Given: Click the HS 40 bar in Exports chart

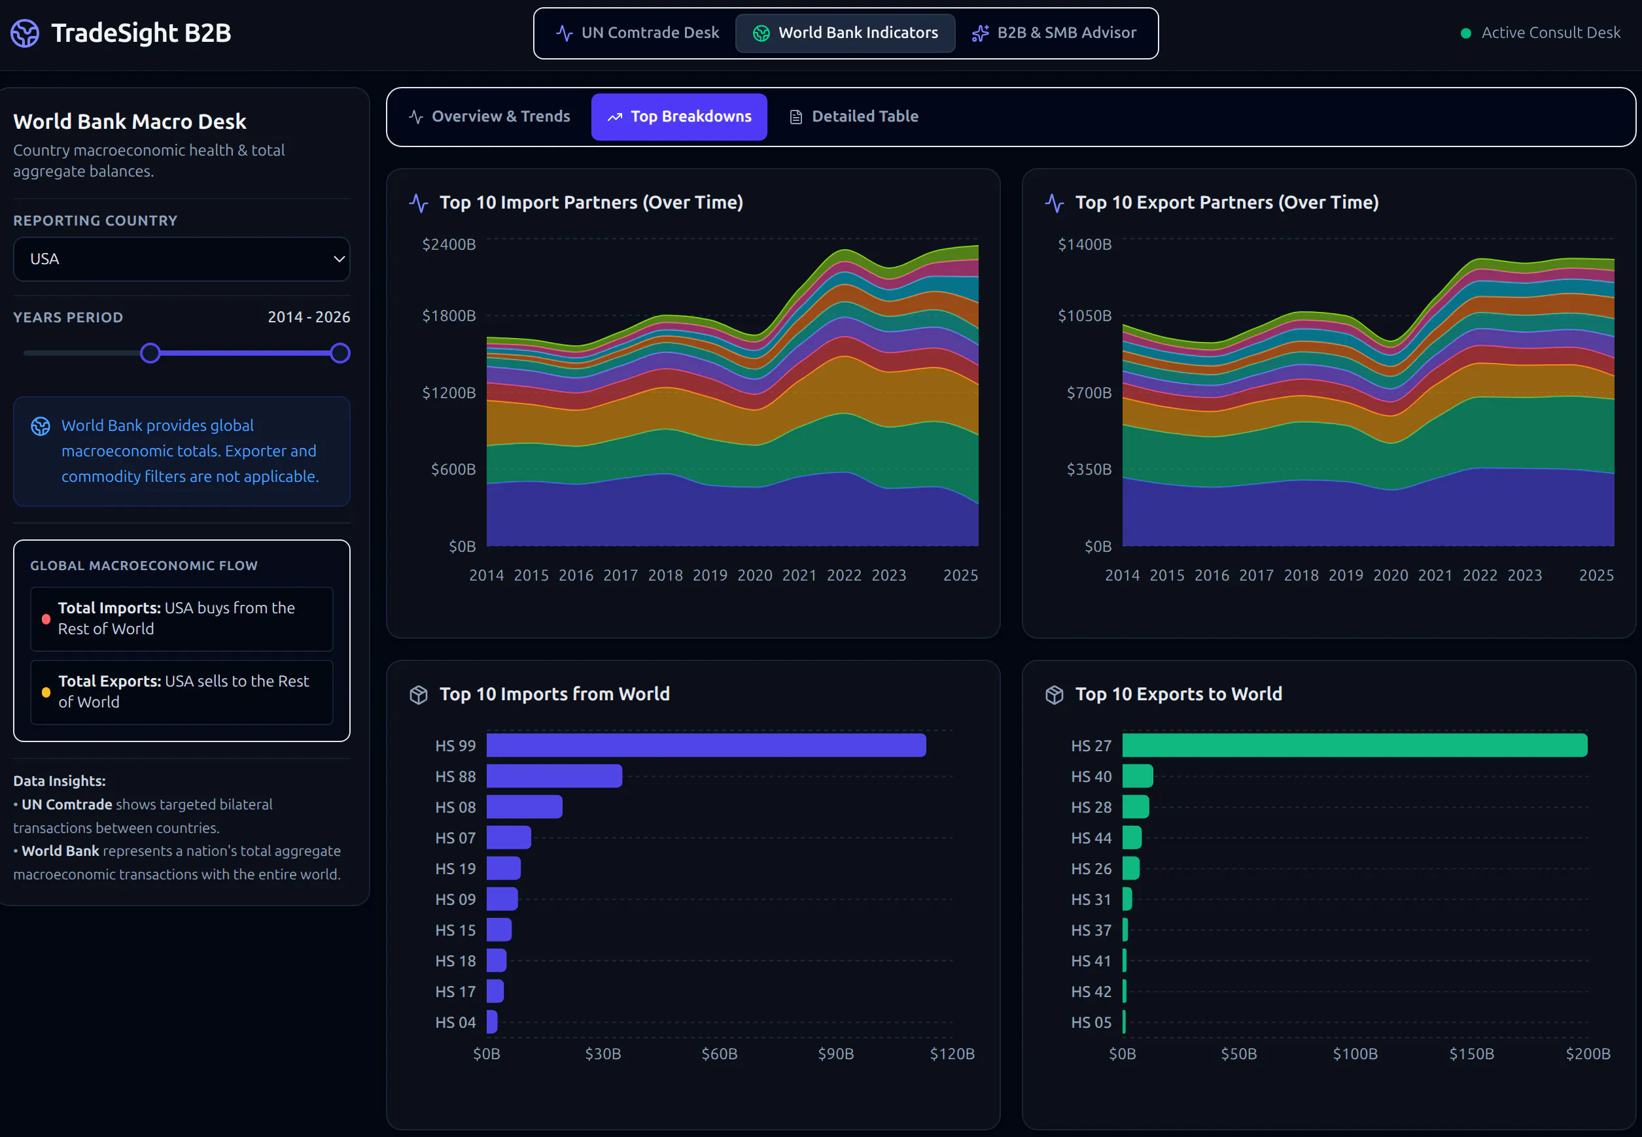Looking at the screenshot, I should (1138, 777).
